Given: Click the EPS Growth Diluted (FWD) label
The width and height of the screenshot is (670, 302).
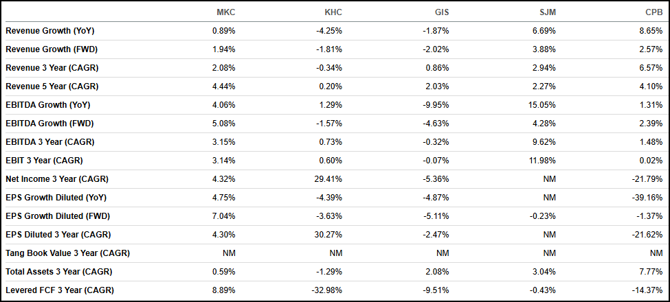Looking at the screenshot, I should coord(58,216).
